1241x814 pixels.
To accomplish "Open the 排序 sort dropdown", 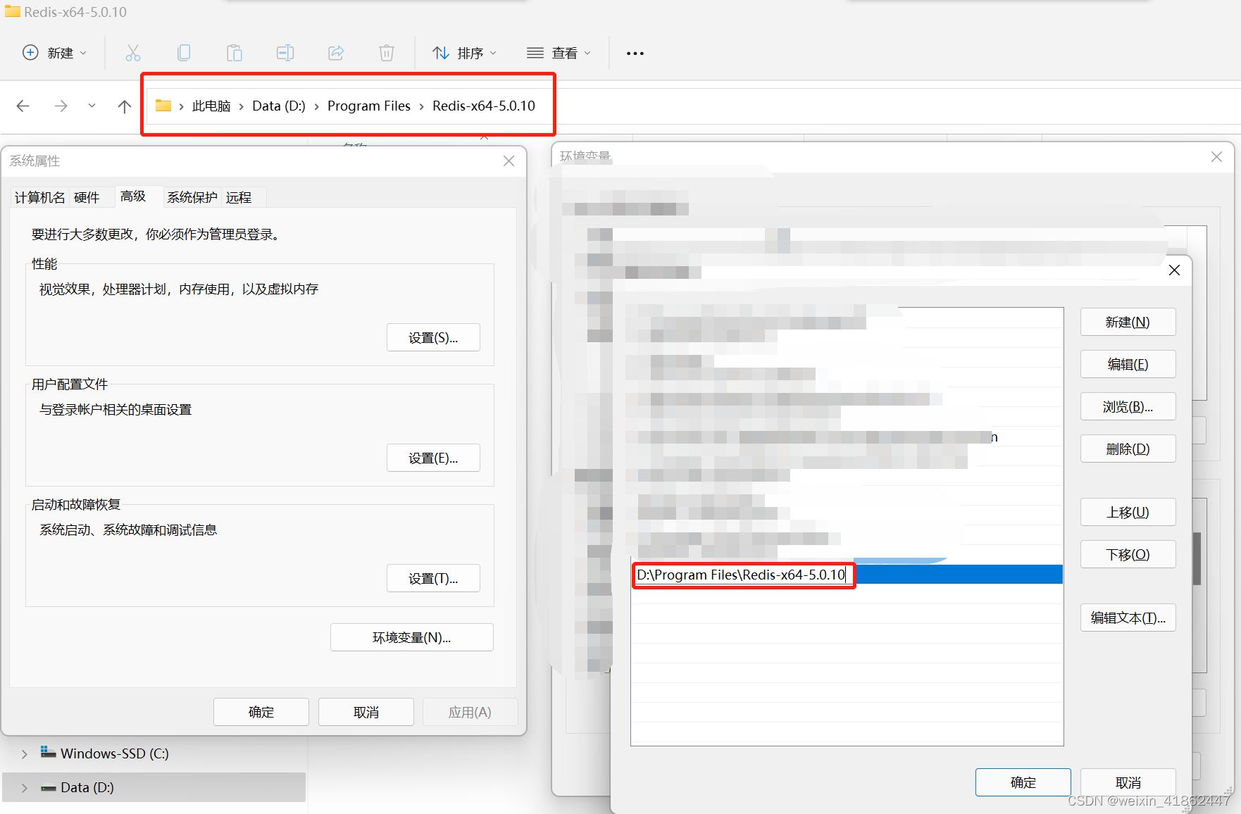I will point(464,52).
